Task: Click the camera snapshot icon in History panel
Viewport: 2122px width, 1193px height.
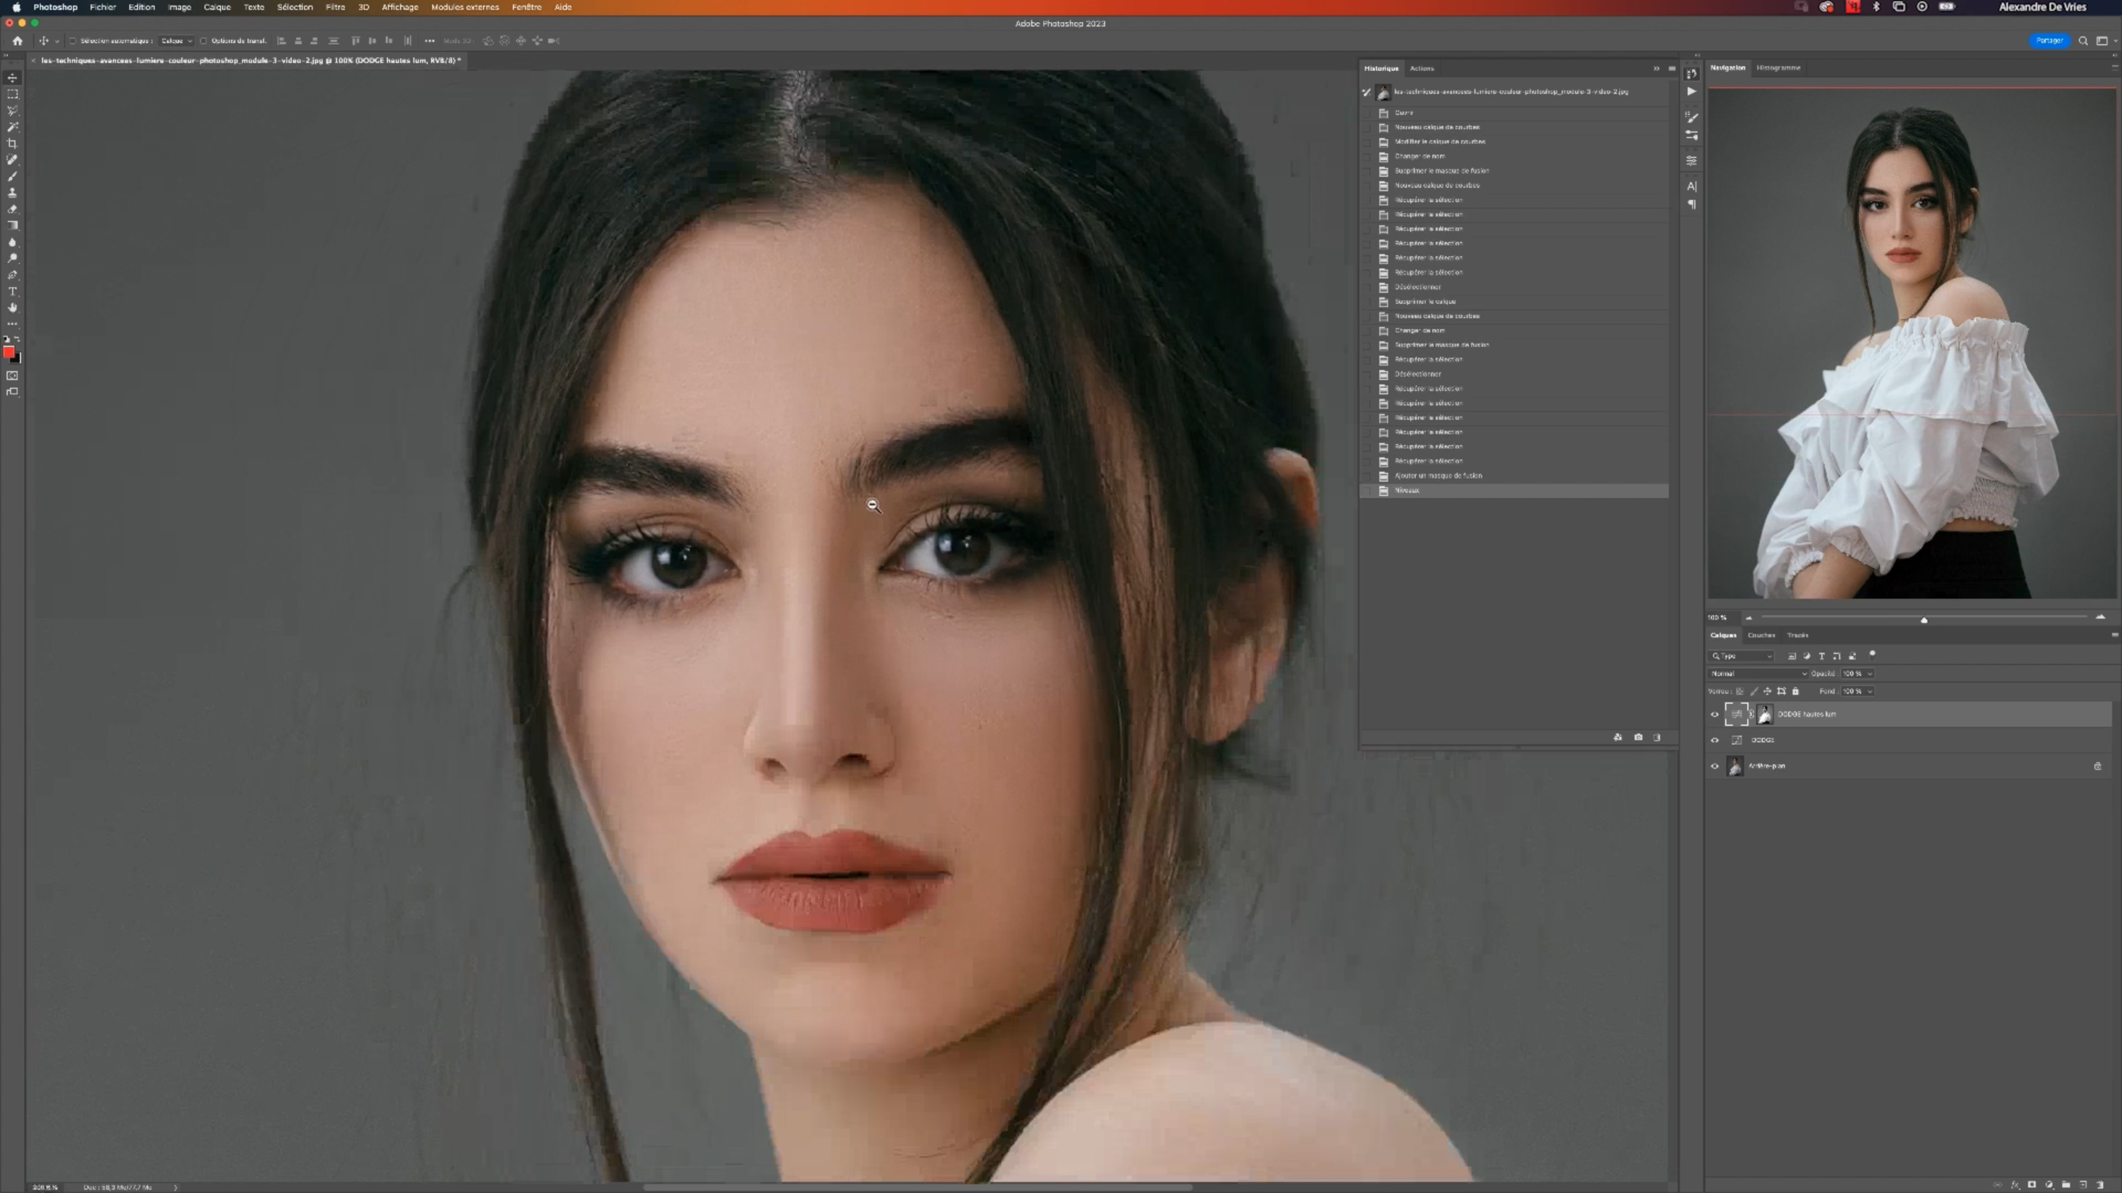Action: [x=1637, y=737]
